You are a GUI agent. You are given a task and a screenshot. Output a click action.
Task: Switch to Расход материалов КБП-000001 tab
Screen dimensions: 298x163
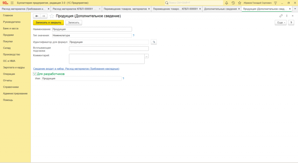74,9
